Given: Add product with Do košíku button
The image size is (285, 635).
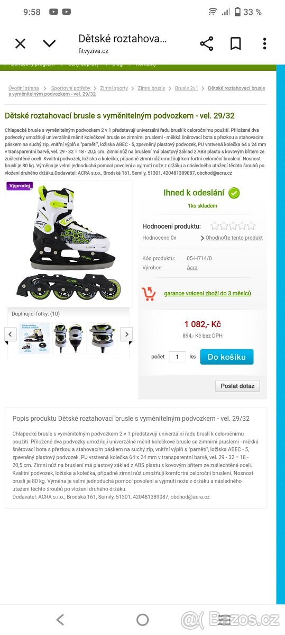Looking at the screenshot, I should coord(227,357).
